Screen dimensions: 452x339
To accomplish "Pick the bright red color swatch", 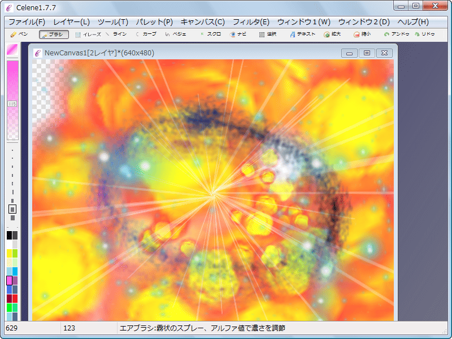I will pos(15,298).
